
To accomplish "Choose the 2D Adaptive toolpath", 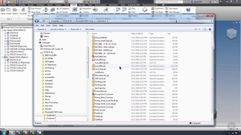I will pos(63,9).
